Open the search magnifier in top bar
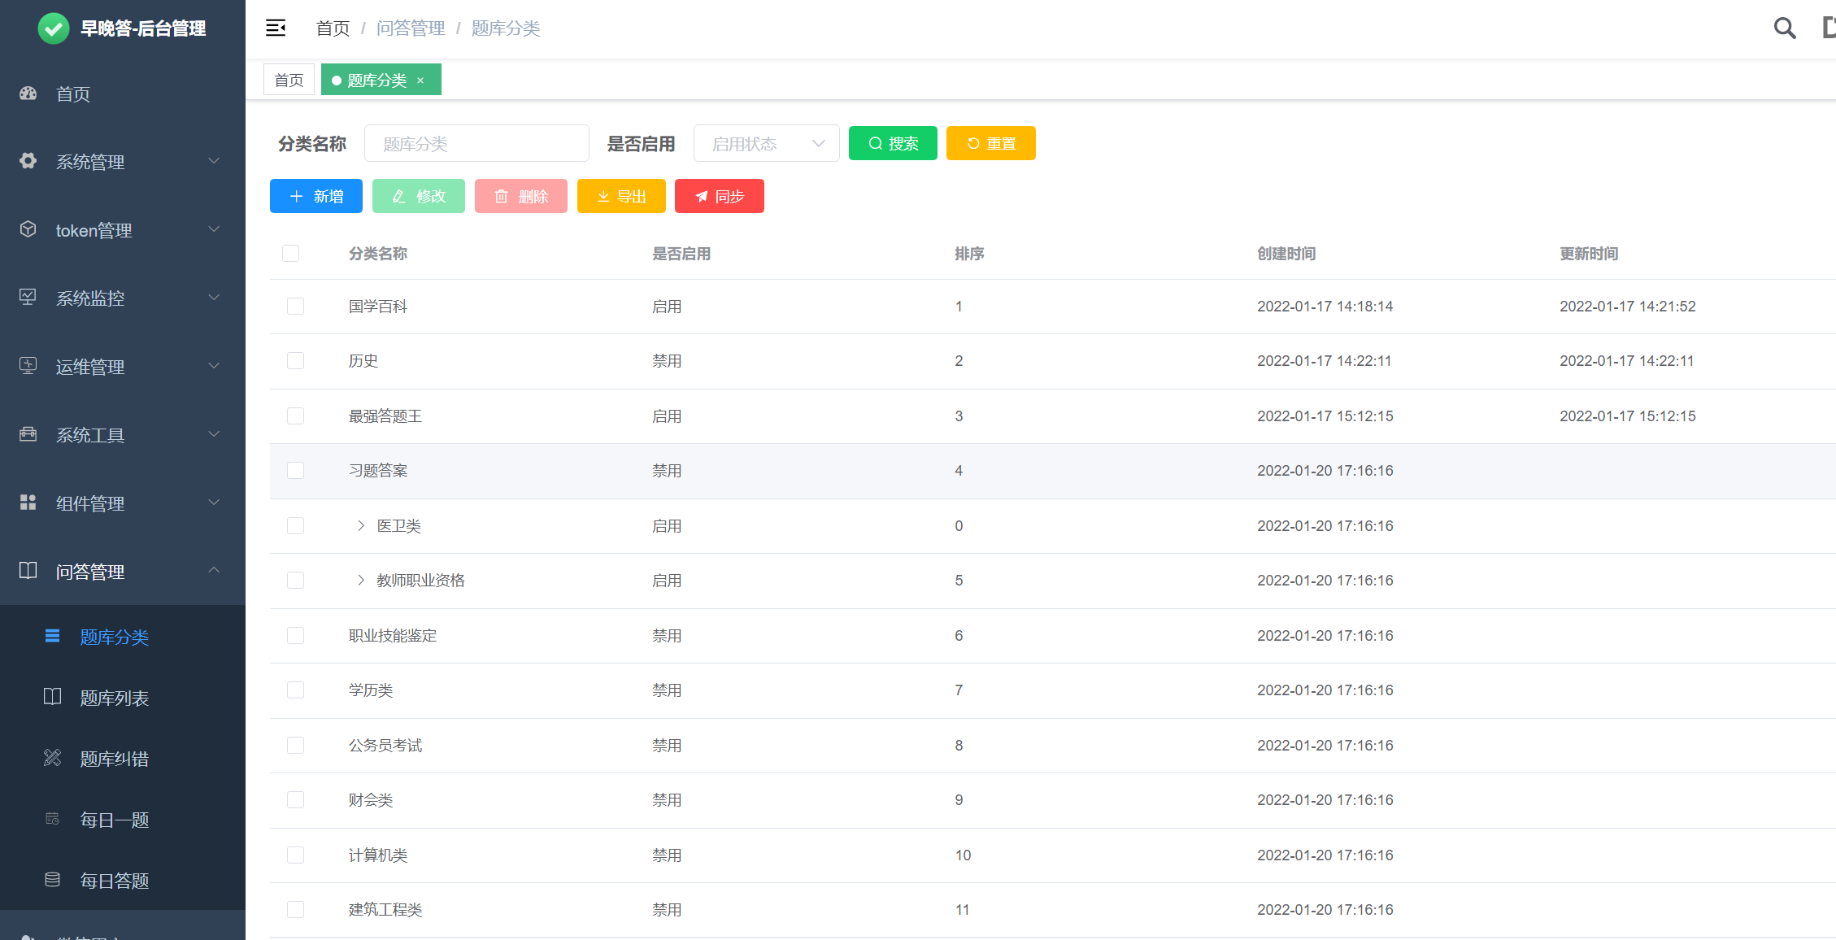This screenshot has width=1836, height=940. 1784,28
